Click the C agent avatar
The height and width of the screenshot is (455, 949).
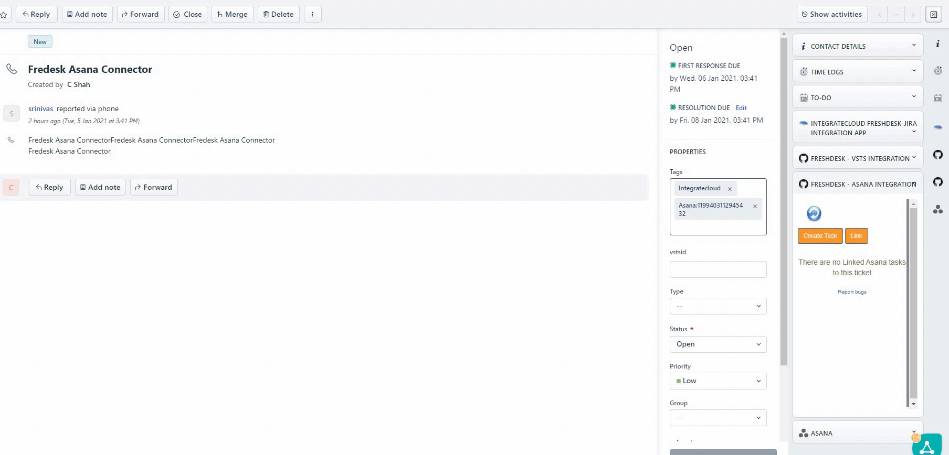pos(11,187)
